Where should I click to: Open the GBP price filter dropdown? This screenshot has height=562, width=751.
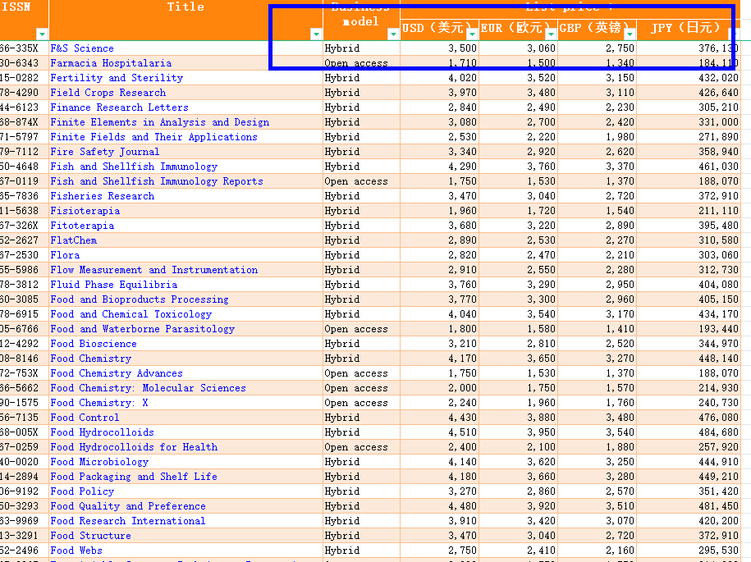[x=630, y=34]
